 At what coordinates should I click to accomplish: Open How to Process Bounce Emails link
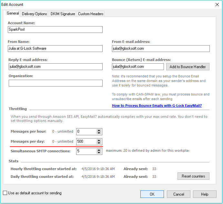[x=157, y=106]
